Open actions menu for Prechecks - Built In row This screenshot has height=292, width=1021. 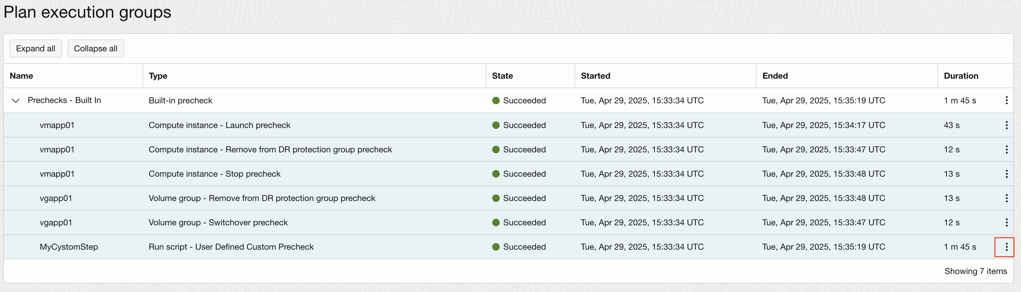tap(1006, 100)
